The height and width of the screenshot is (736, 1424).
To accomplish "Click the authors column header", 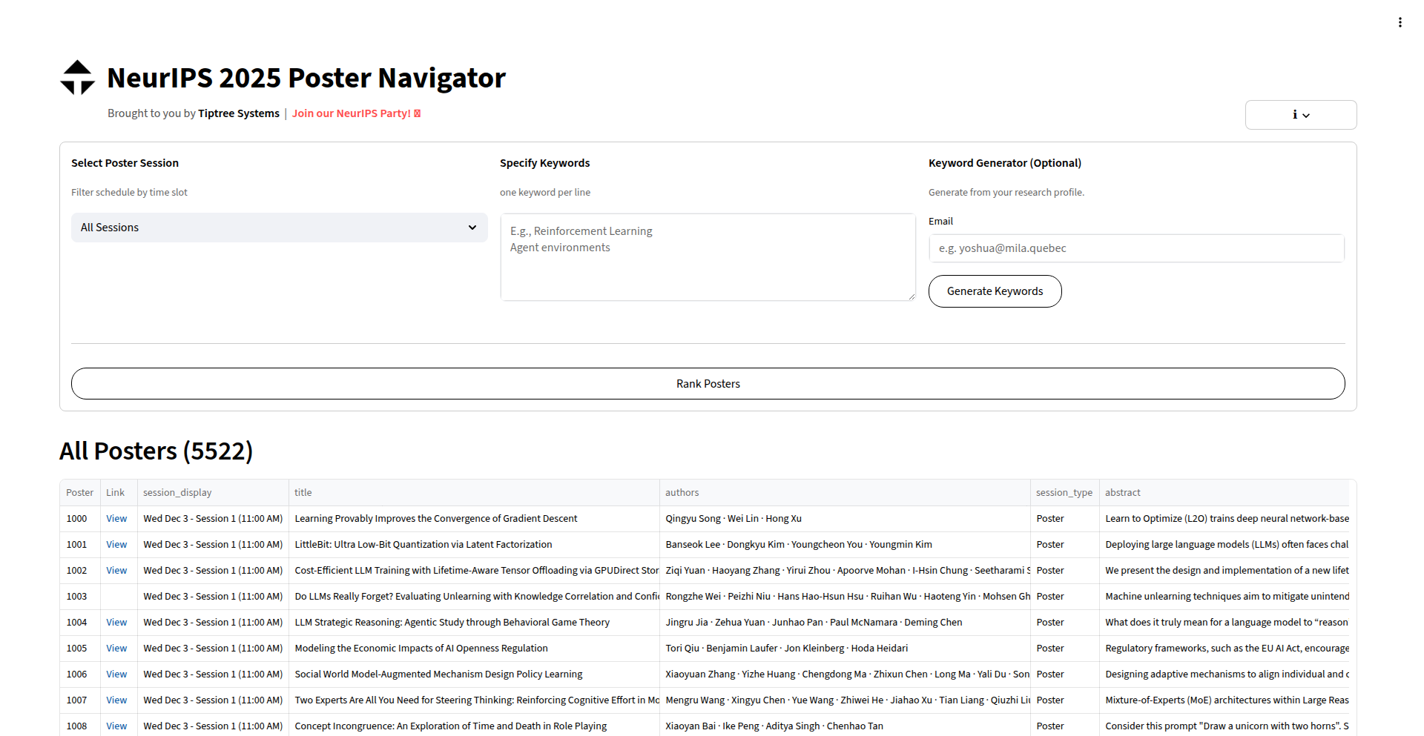I will (x=682, y=492).
